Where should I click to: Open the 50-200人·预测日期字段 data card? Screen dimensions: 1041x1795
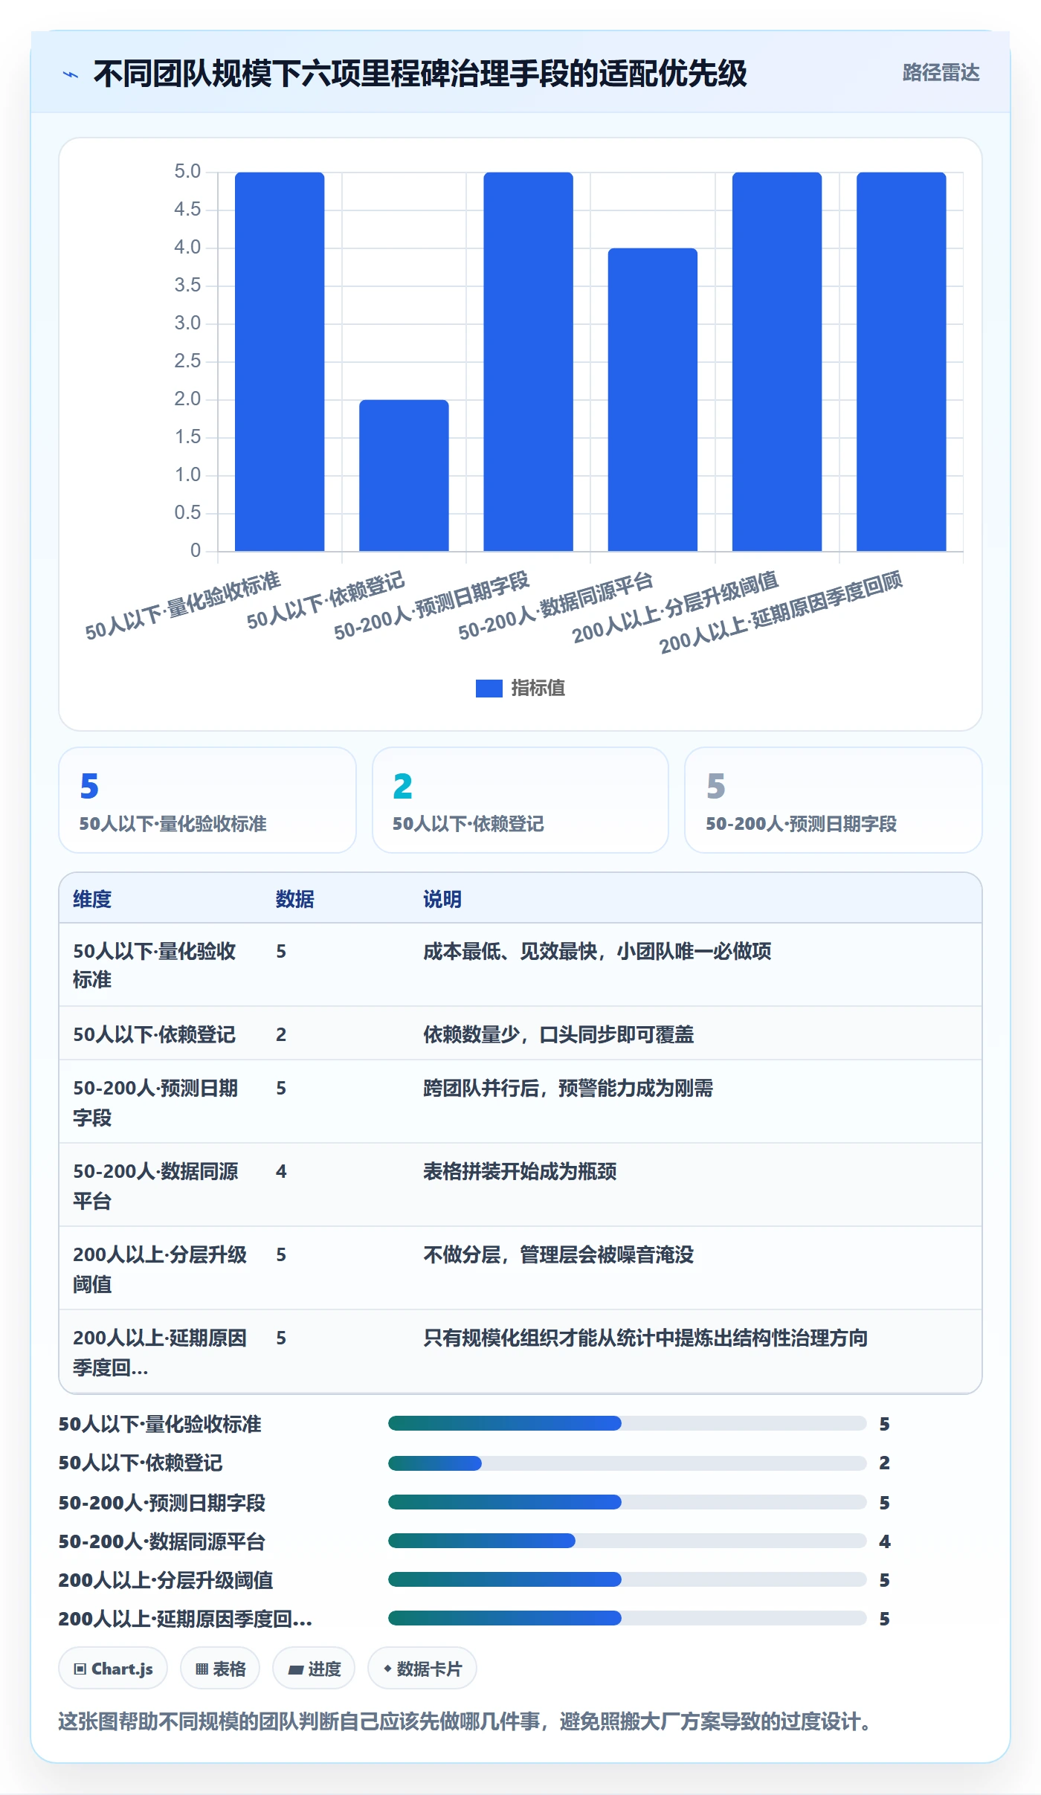click(x=833, y=800)
